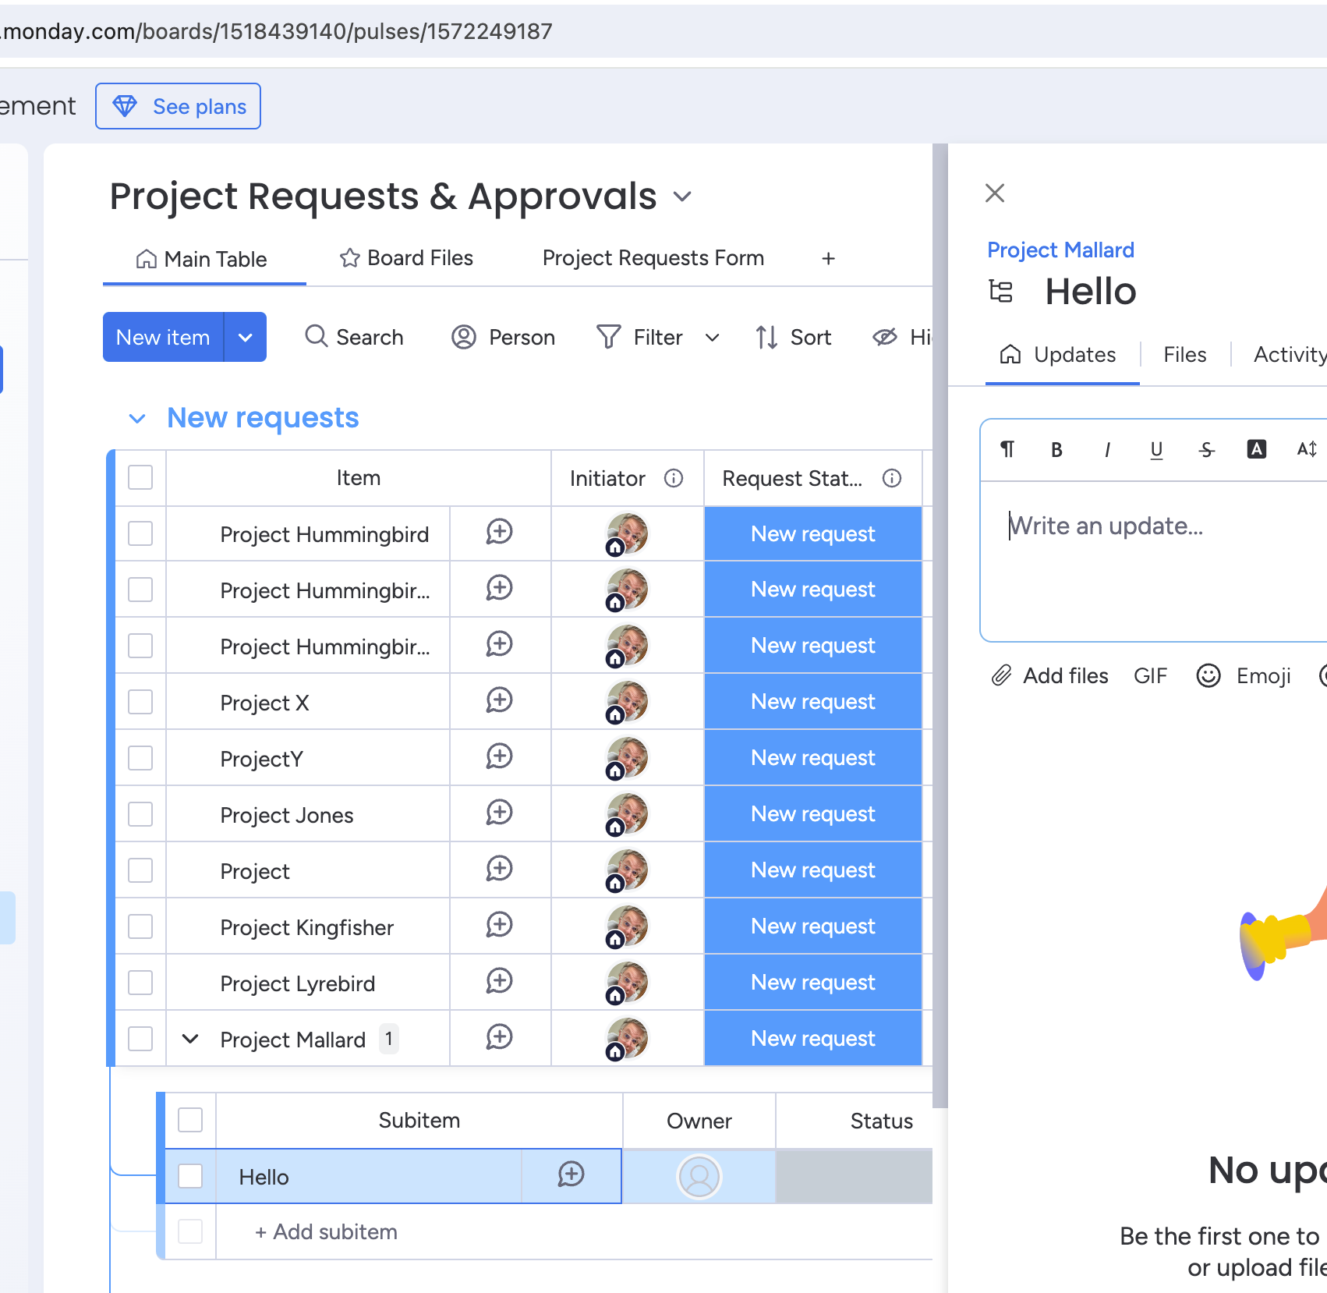Click the subitem hierarchy icon beside Hello title
The image size is (1327, 1293).
click(1001, 292)
